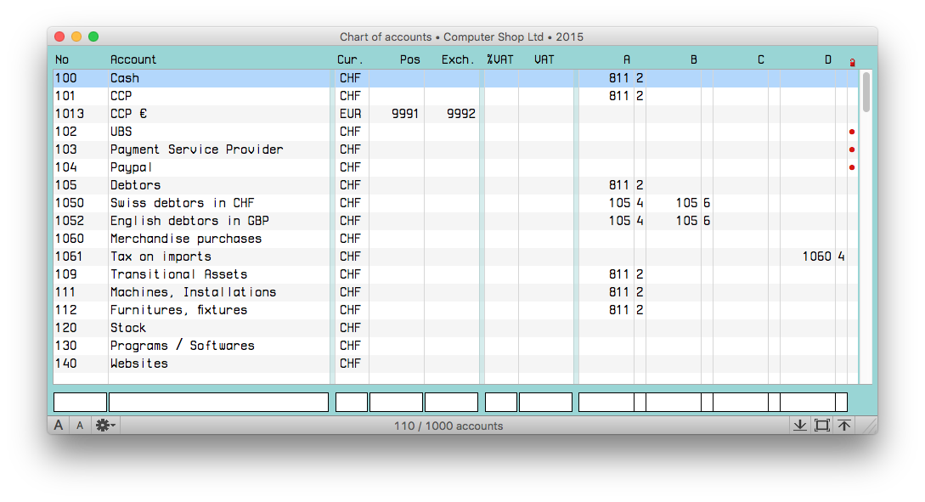This screenshot has width=925, height=502.
Task: Click the column A input field
Action: [x=606, y=403]
